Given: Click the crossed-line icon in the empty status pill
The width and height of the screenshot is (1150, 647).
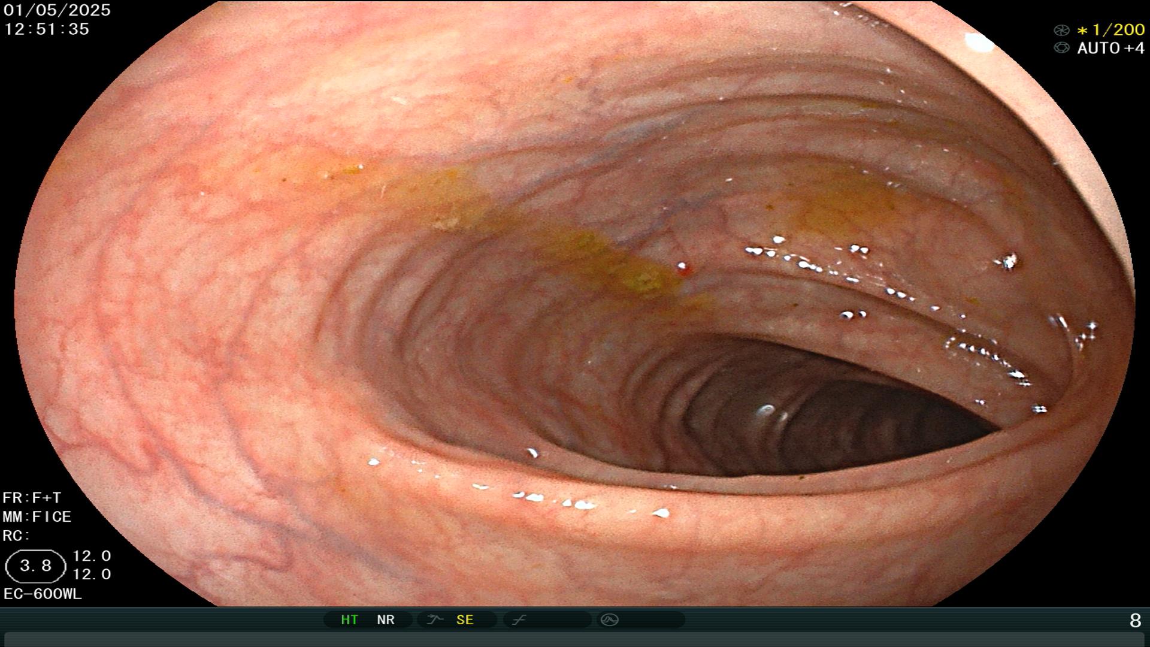Looking at the screenshot, I should point(519,620).
